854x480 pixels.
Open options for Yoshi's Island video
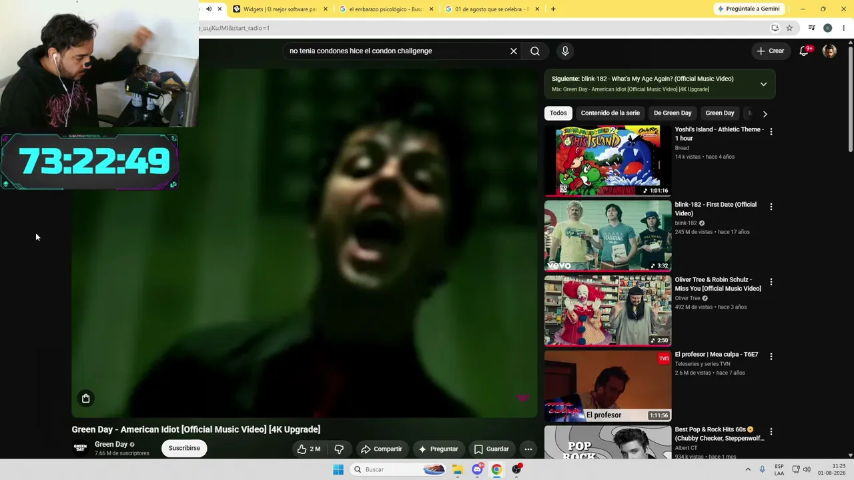771,131
